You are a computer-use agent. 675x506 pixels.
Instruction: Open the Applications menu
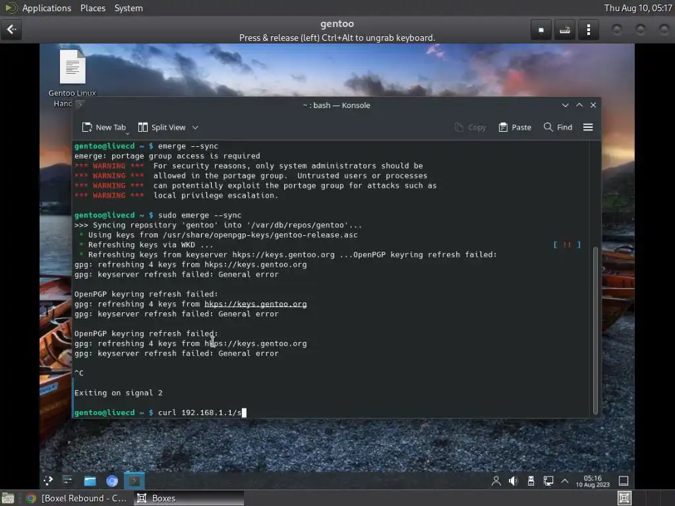(x=47, y=8)
